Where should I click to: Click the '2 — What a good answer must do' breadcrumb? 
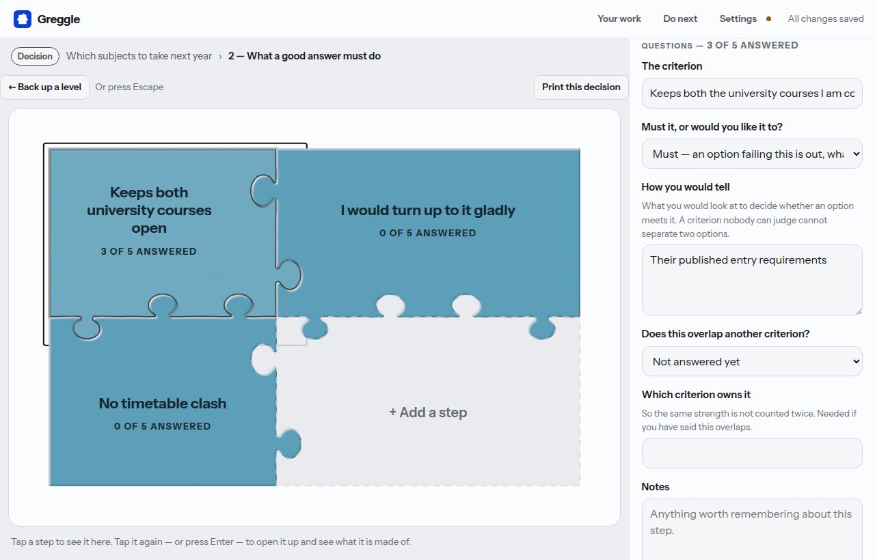[x=305, y=56]
